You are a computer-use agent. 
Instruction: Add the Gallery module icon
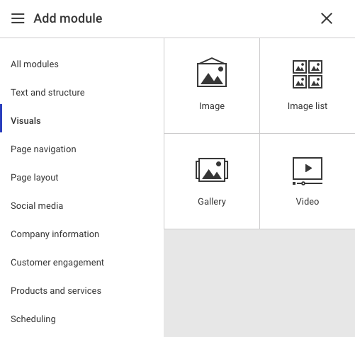(212, 170)
